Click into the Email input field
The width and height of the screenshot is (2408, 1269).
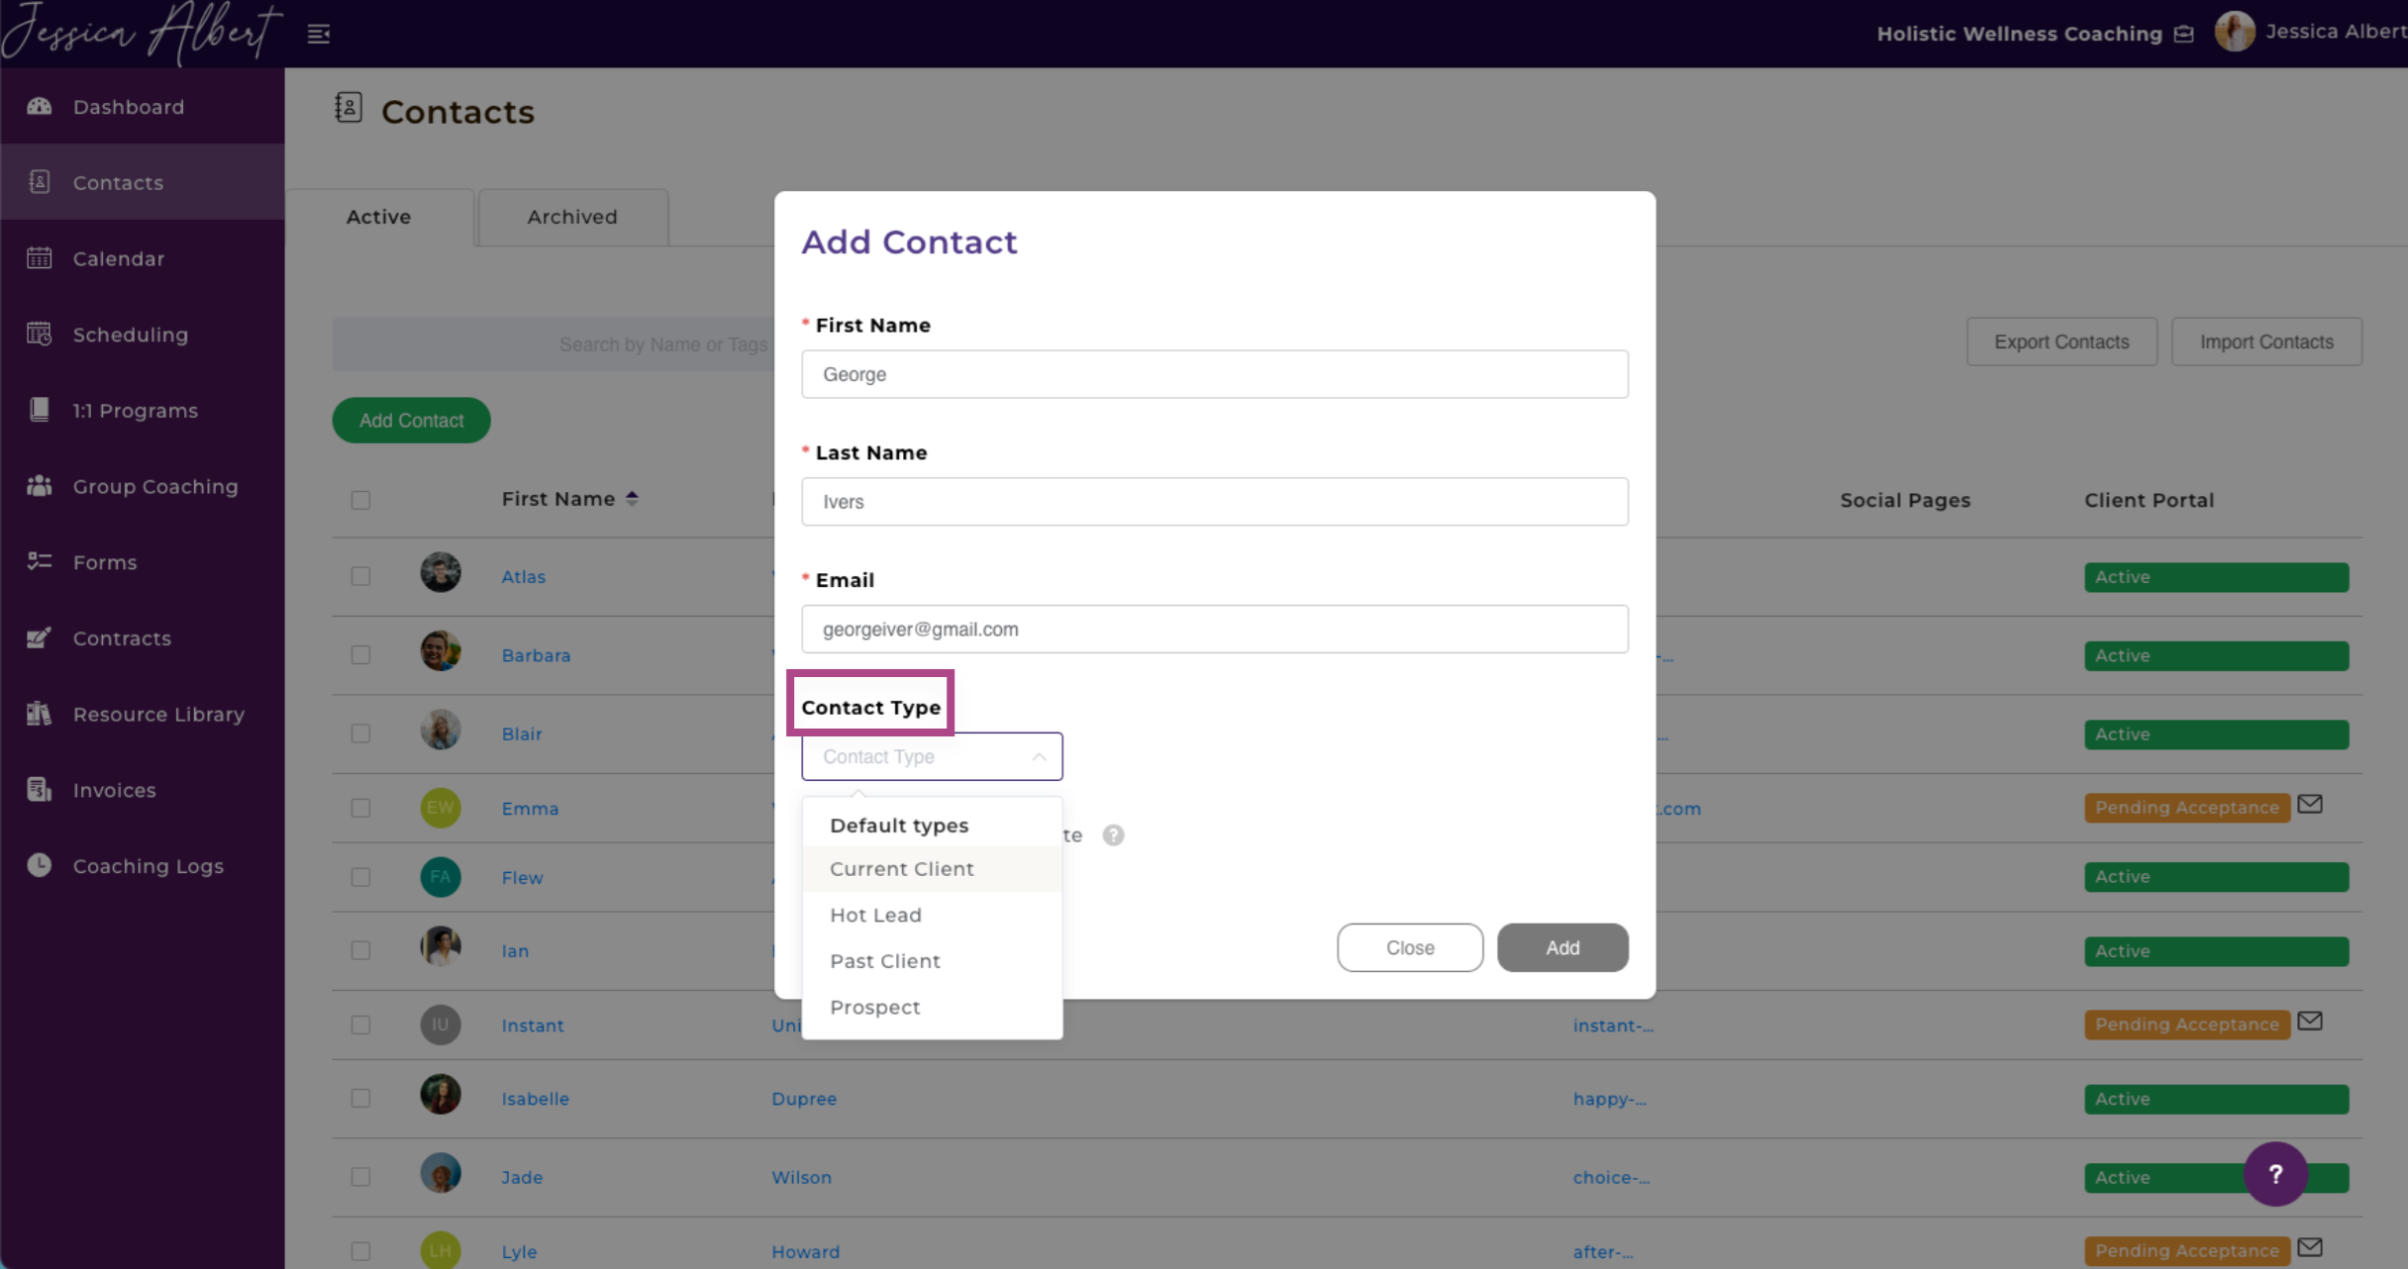point(1214,629)
